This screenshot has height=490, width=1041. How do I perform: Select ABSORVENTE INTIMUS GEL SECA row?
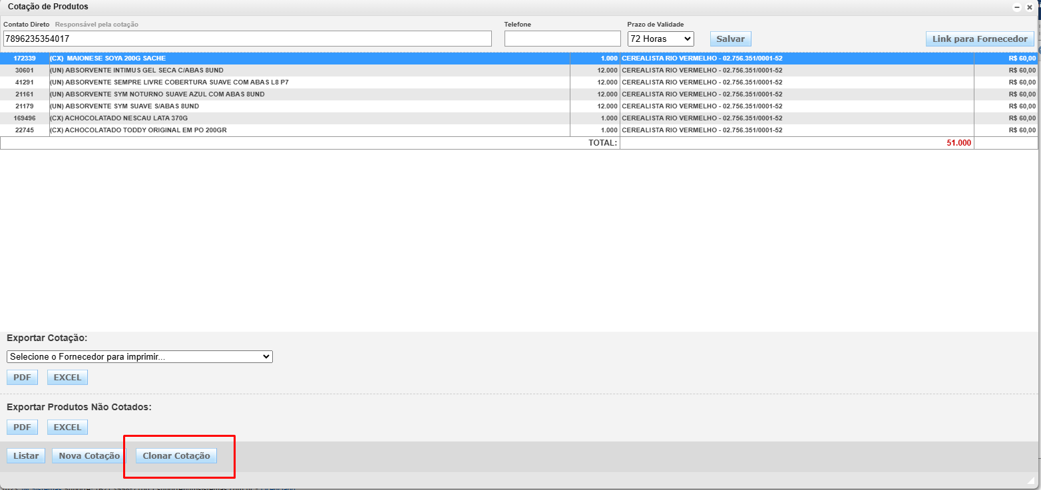tap(266, 70)
